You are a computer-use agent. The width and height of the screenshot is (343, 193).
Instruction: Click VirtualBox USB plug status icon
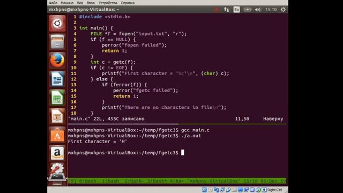[228, 190]
